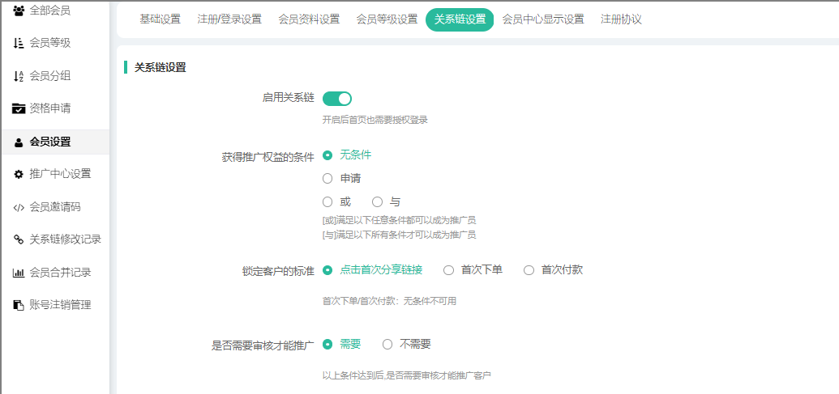
Task: Select the 申请 radio option
Action: [x=327, y=178]
